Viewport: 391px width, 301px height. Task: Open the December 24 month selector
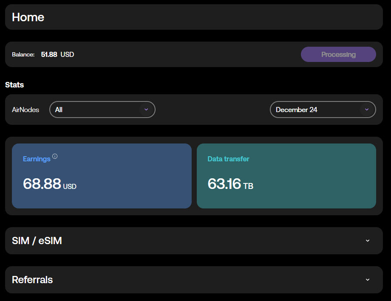(323, 110)
